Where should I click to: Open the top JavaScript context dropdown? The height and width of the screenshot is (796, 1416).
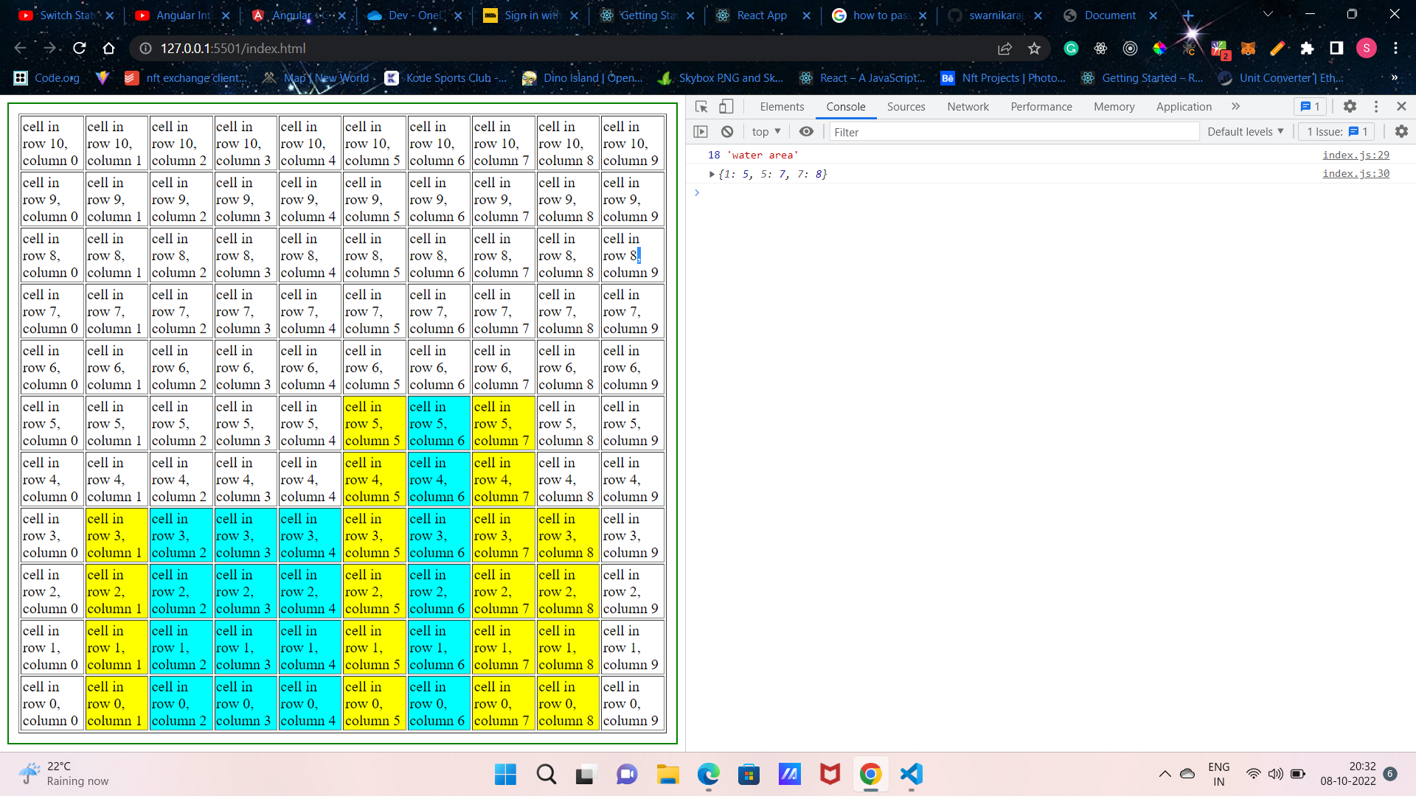(766, 132)
